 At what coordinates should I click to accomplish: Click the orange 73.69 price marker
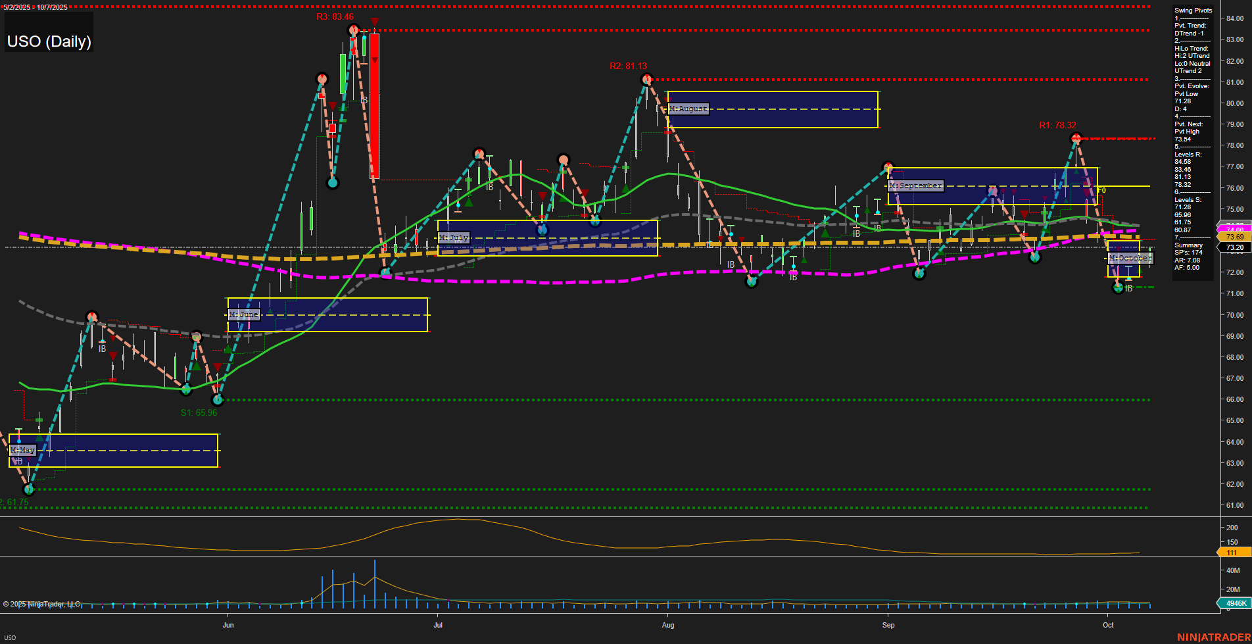point(1234,237)
